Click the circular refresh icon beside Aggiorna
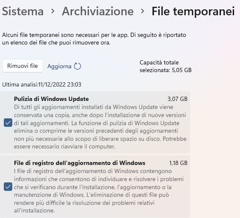The height and width of the screenshot is (218, 240). point(77,66)
